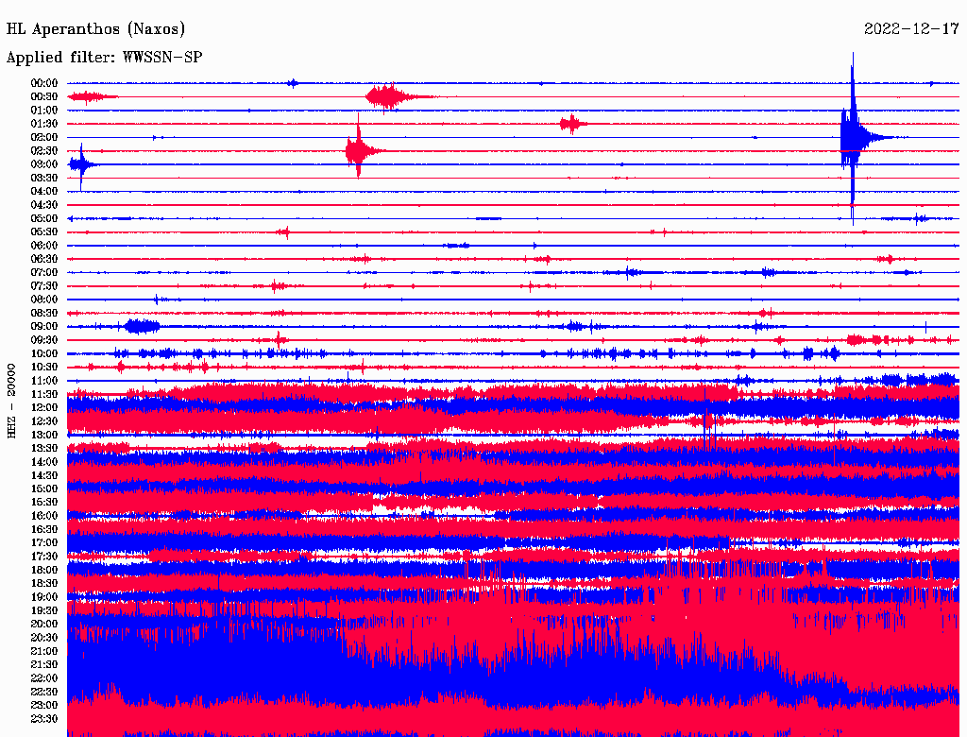Click the large blue earthquake burst on the 02:00 trace
The image size is (967, 737).
[x=854, y=137]
